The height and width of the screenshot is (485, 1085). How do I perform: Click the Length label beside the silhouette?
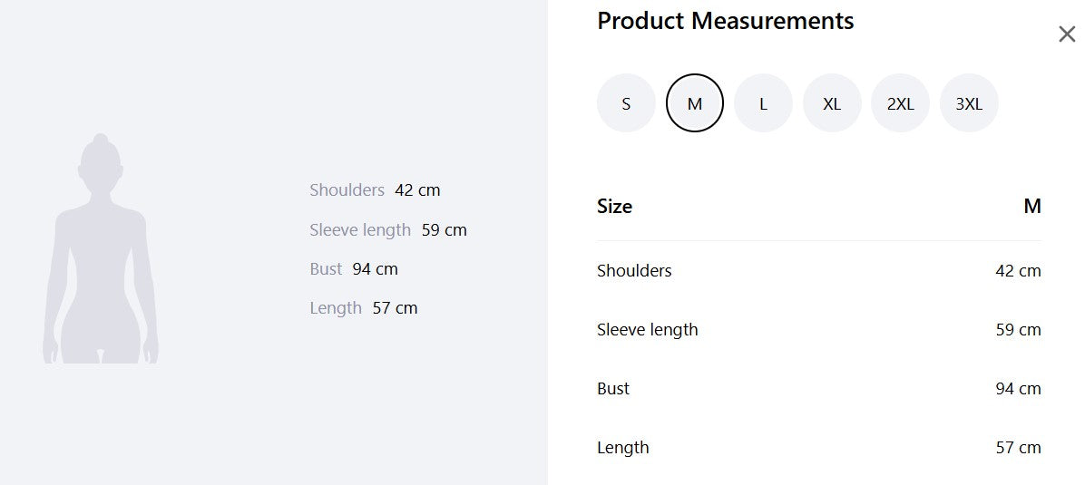[336, 308]
